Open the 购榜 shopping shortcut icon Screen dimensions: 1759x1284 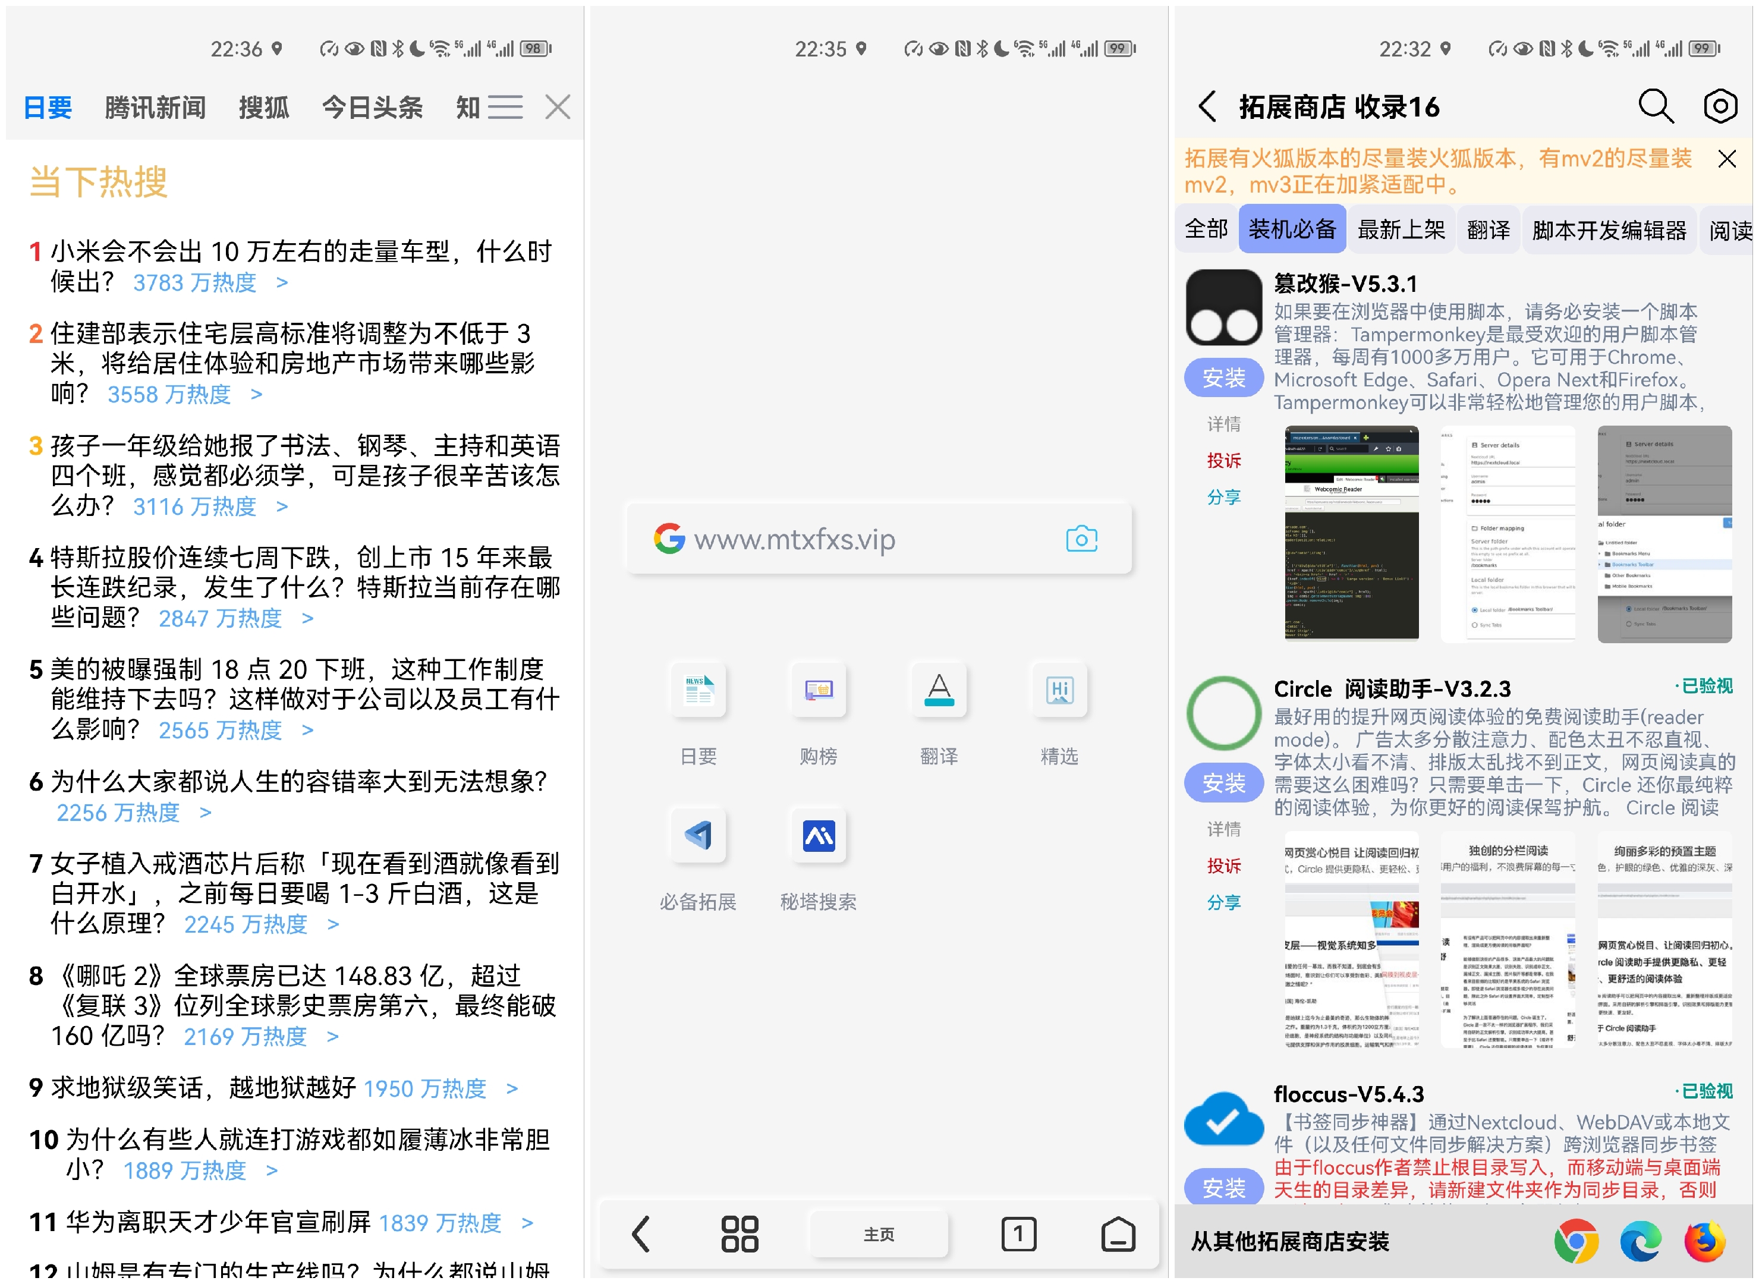click(x=818, y=690)
